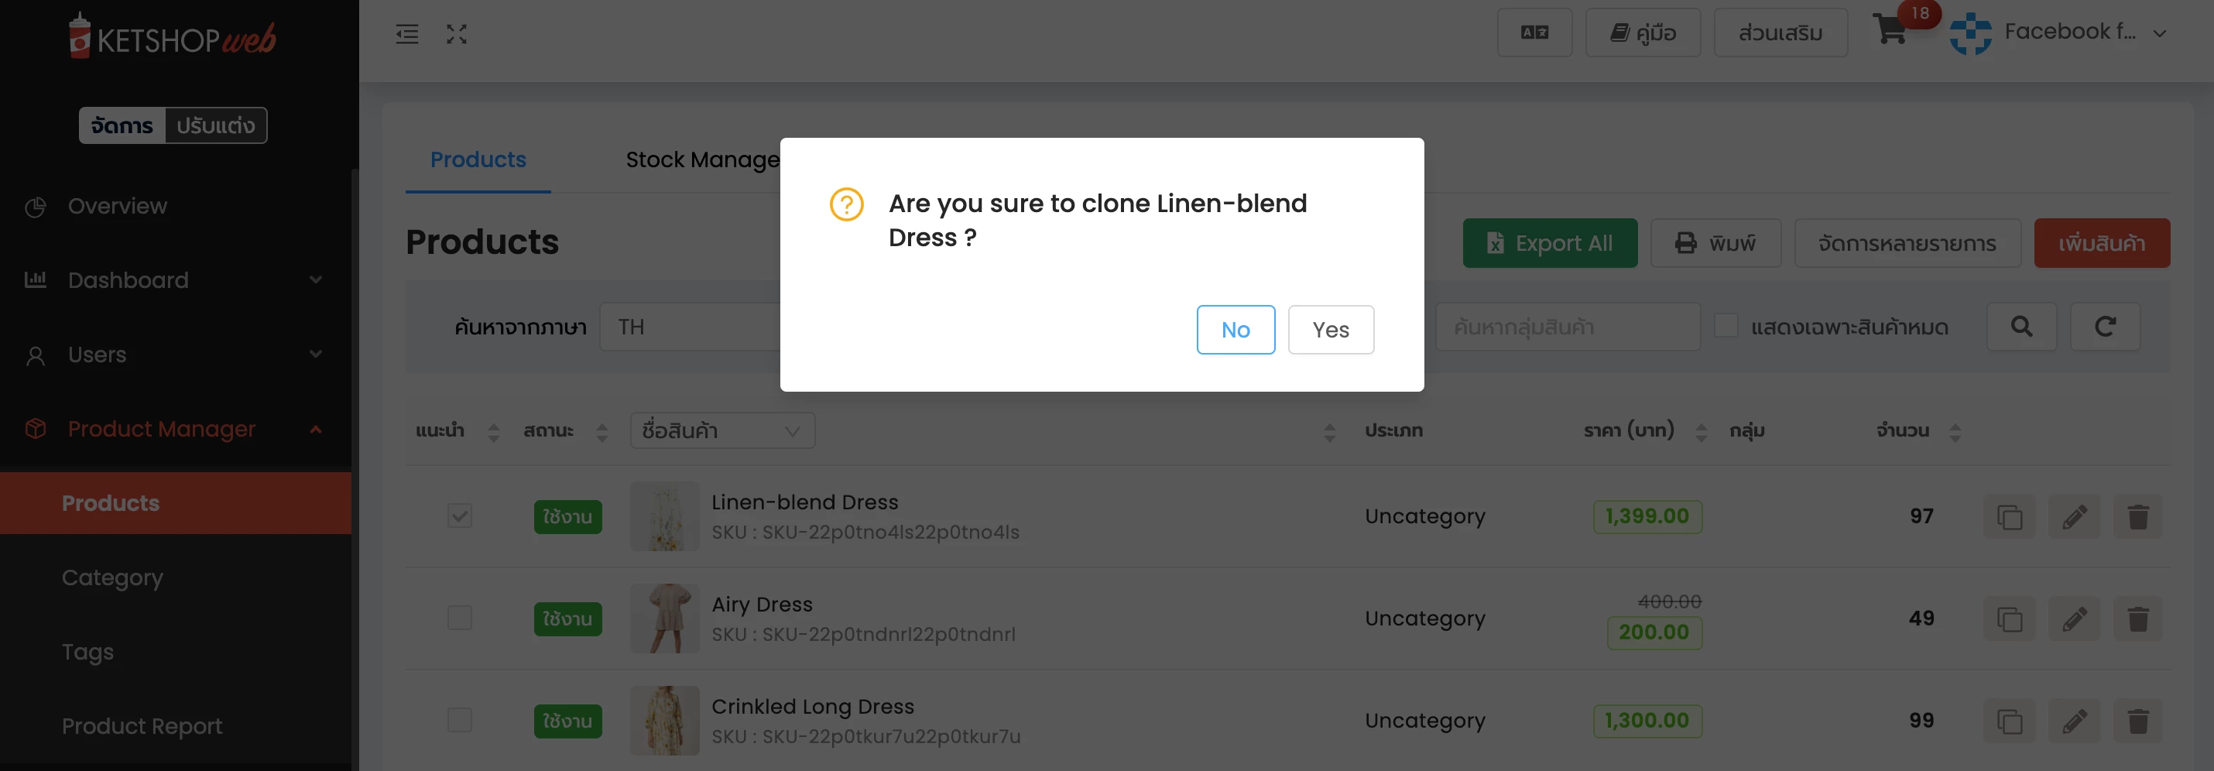Viewport: 2214px width, 771px height.
Task: Click the Facebook account avatar icon
Action: pyautogui.click(x=1970, y=33)
